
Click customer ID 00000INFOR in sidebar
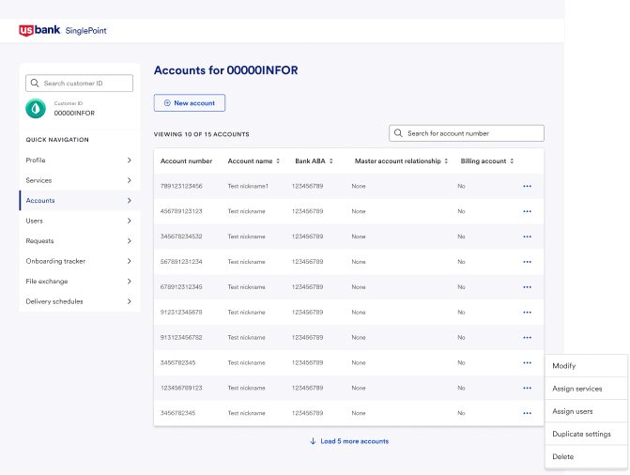[x=74, y=114]
